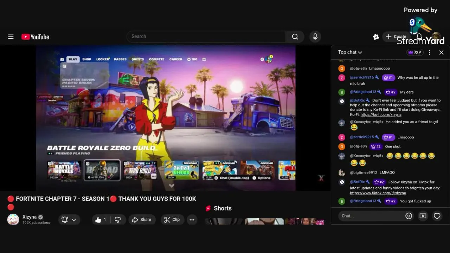Select the LOCKER tab in Fortnite

point(103,59)
